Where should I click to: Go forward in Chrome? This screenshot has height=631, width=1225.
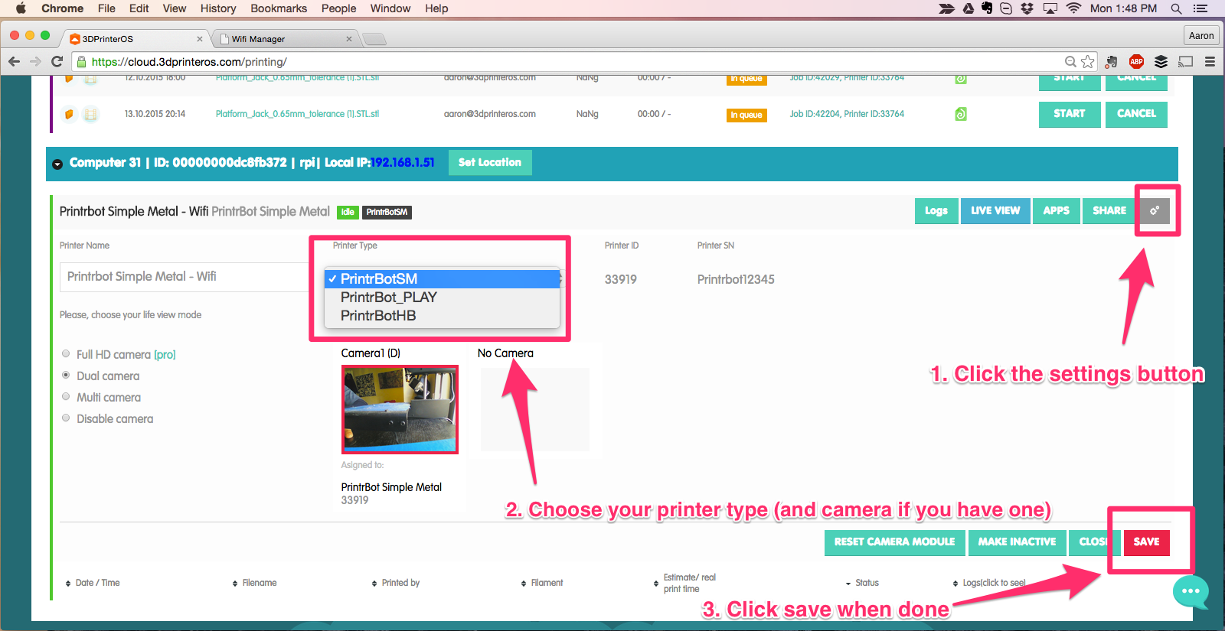35,61
